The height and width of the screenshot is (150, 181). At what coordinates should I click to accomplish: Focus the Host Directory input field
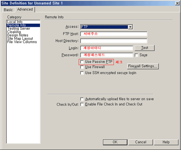point(114,41)
